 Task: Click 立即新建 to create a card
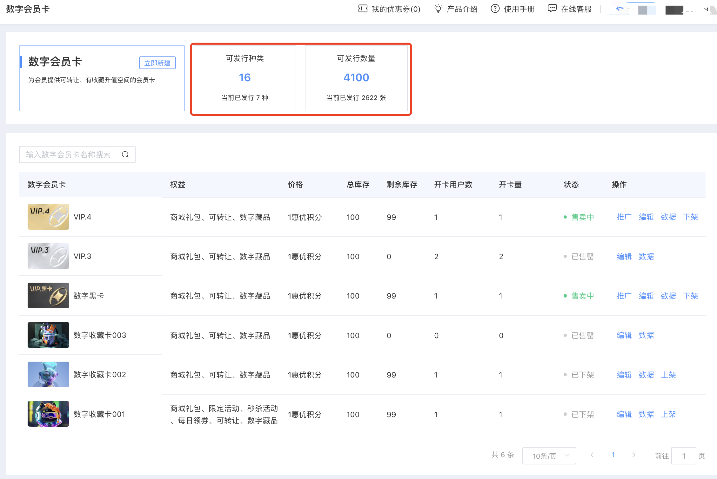pos(157,63)
